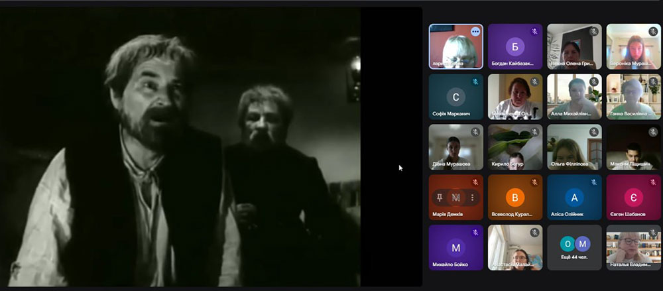Screen dimensions: 663x291
Task: Pin Марія Демків using the pin icon
Action: [440, 198]
